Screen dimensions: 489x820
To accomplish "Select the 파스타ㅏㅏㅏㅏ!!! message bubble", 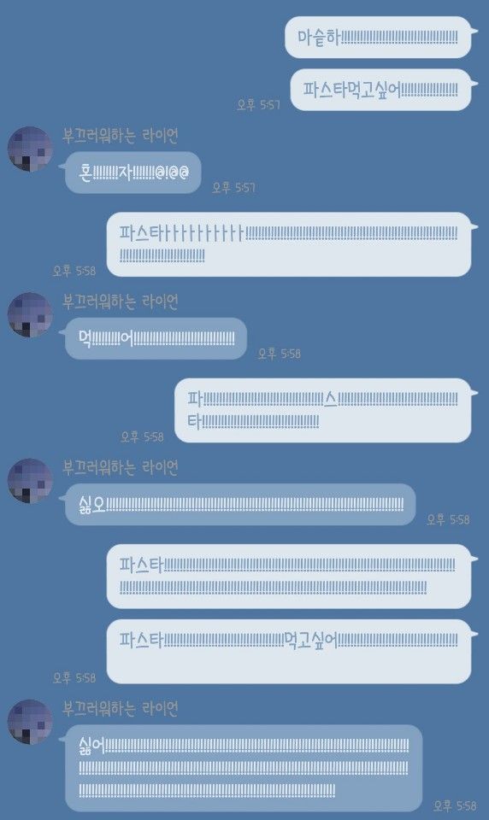I will pyautogui.click(x=289, y=244).
